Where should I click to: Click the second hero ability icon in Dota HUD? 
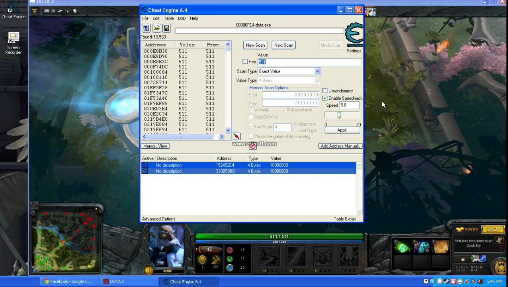(x=296, y=256)
